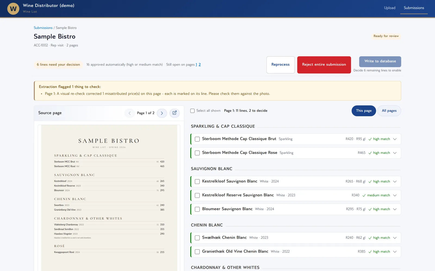
Task: Click the R385 price on Graniethœk row
Action: pyautogui.click(x=362, y=252)
